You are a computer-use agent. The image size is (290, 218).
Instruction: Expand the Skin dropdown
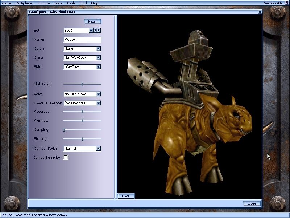click(98, 67)
